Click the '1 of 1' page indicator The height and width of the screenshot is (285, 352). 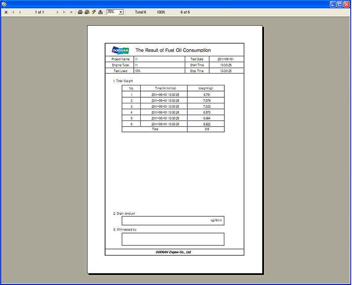[x=40, y=12]
